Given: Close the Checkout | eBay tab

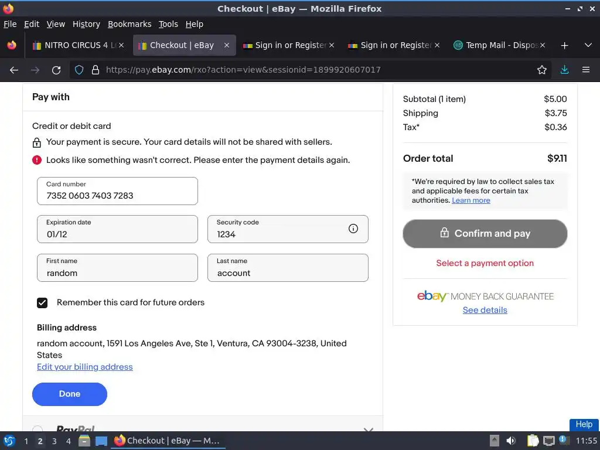Looking at the screenshot, I should (x=227, y=45).
